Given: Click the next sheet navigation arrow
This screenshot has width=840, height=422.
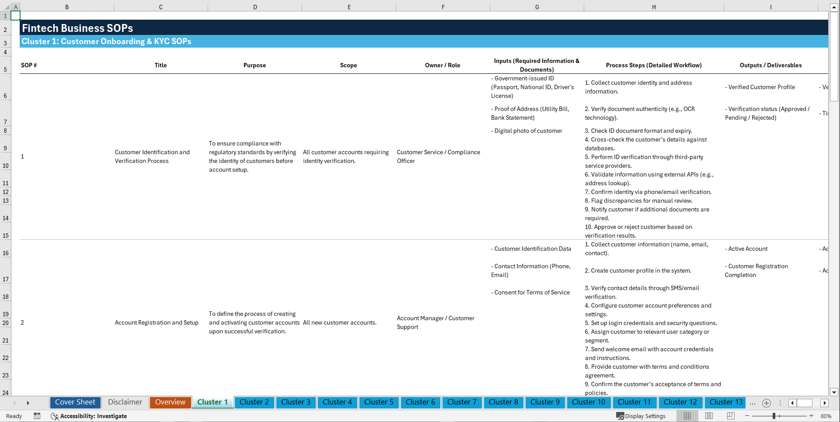Looking at the screenshot, I should [x=28, y=403].
